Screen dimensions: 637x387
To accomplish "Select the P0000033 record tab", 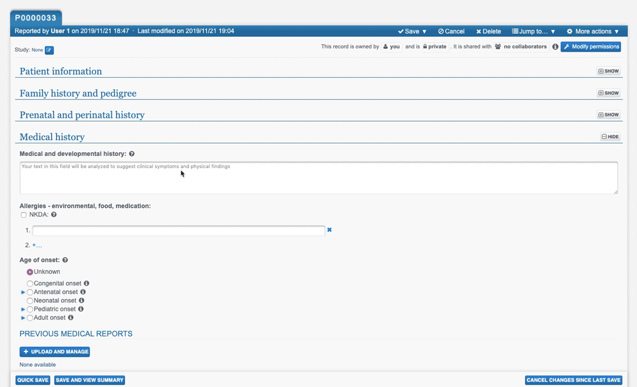I will [36, 18].
